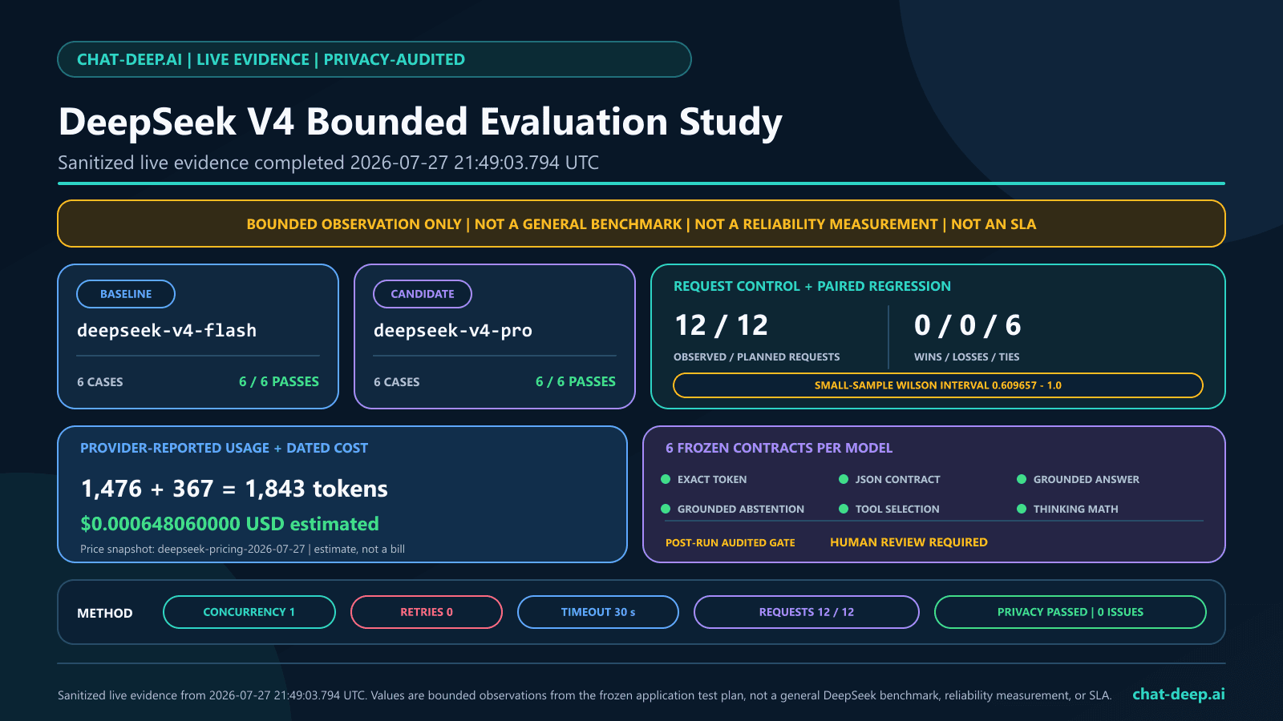1283x721 pixels.
Task: Click the REQUEST CONTROL + PAIRED REGRESSION heading
Action: [x=812, y=286]
